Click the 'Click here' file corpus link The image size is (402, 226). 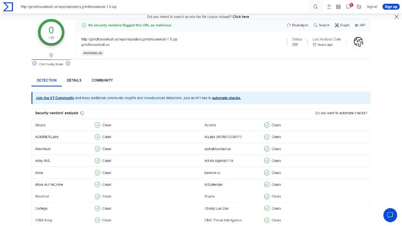pyautogui.click(x=240, y=17)
